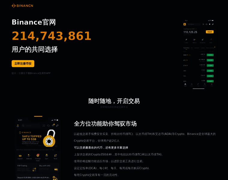Click the profile avatar icon in left phone

18,125
